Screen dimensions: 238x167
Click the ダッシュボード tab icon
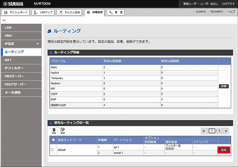pos(5,13)
